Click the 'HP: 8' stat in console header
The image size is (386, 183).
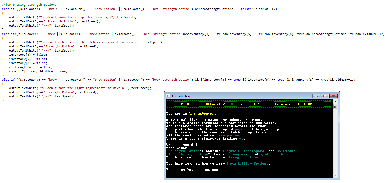click(x=184, y=104)
